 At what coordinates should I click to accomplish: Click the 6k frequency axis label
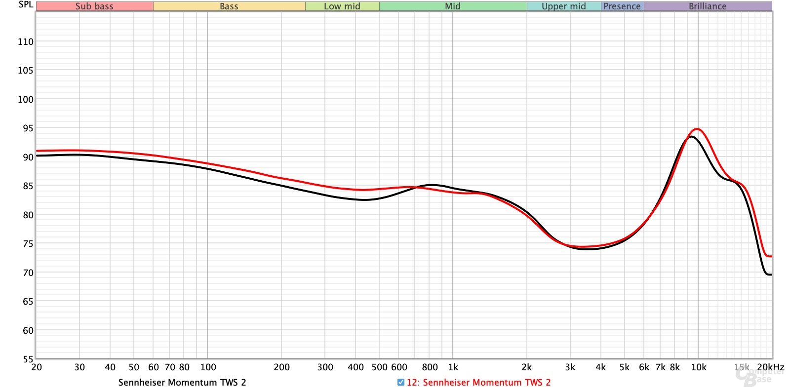tap(644, 367)
